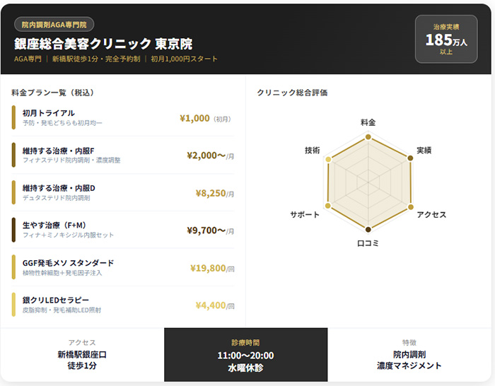Click the 技術 point on radar chart

327,158
